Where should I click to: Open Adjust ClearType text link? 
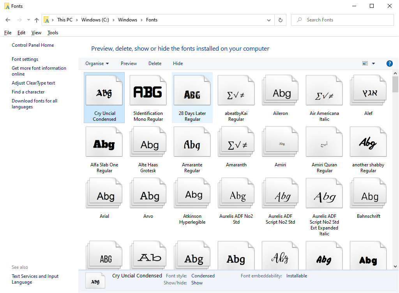33,83
